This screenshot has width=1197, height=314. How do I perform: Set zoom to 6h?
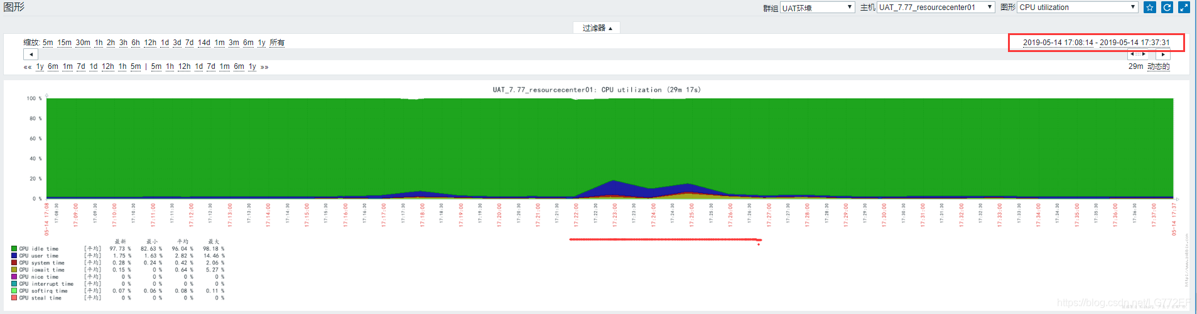pyautogui.click(x=136, y=43)
